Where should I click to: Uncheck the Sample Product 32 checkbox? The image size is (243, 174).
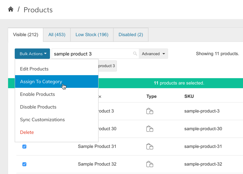(24, 164)
